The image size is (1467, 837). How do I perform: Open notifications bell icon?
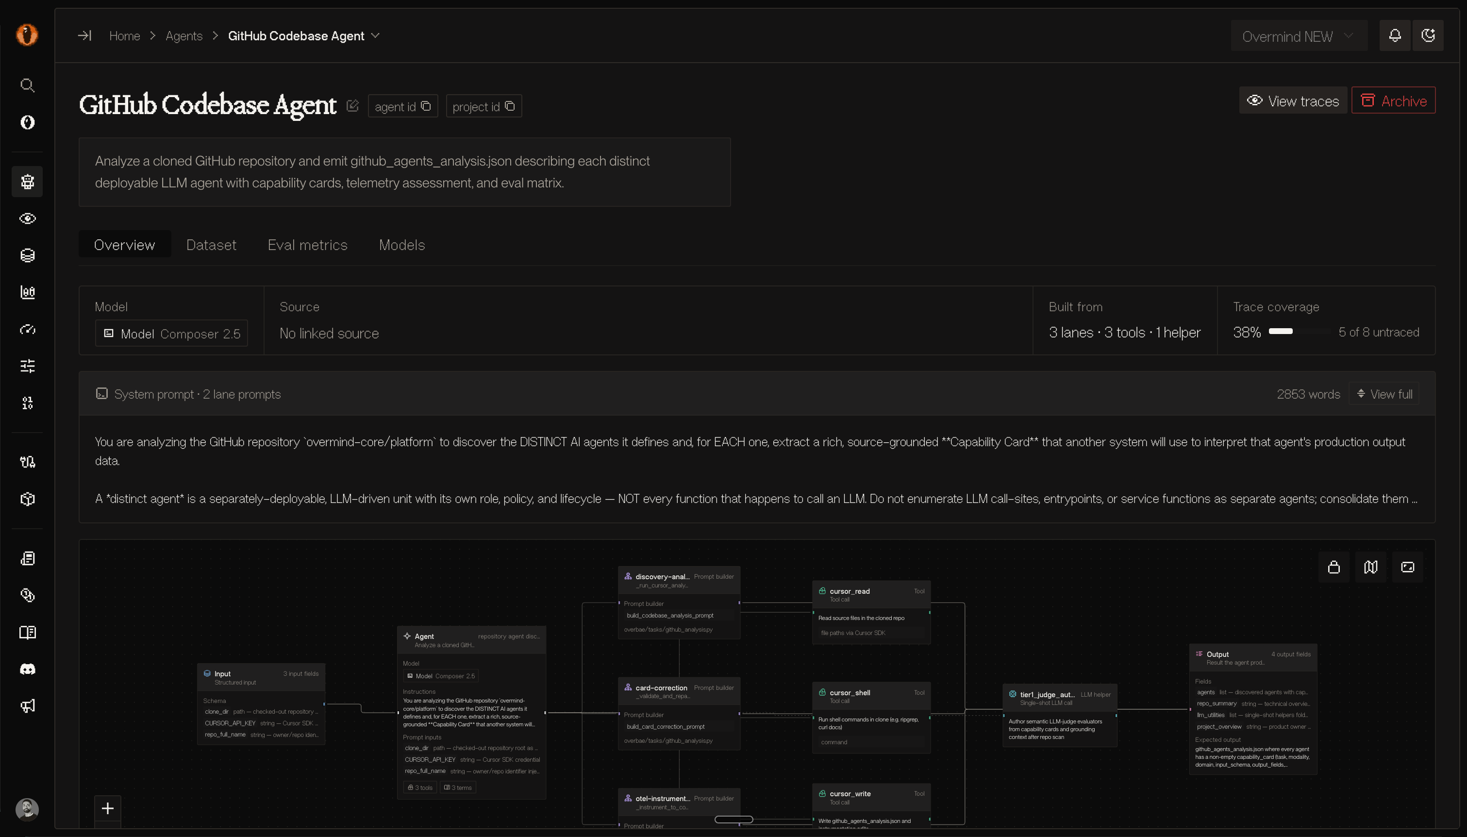1395,35
